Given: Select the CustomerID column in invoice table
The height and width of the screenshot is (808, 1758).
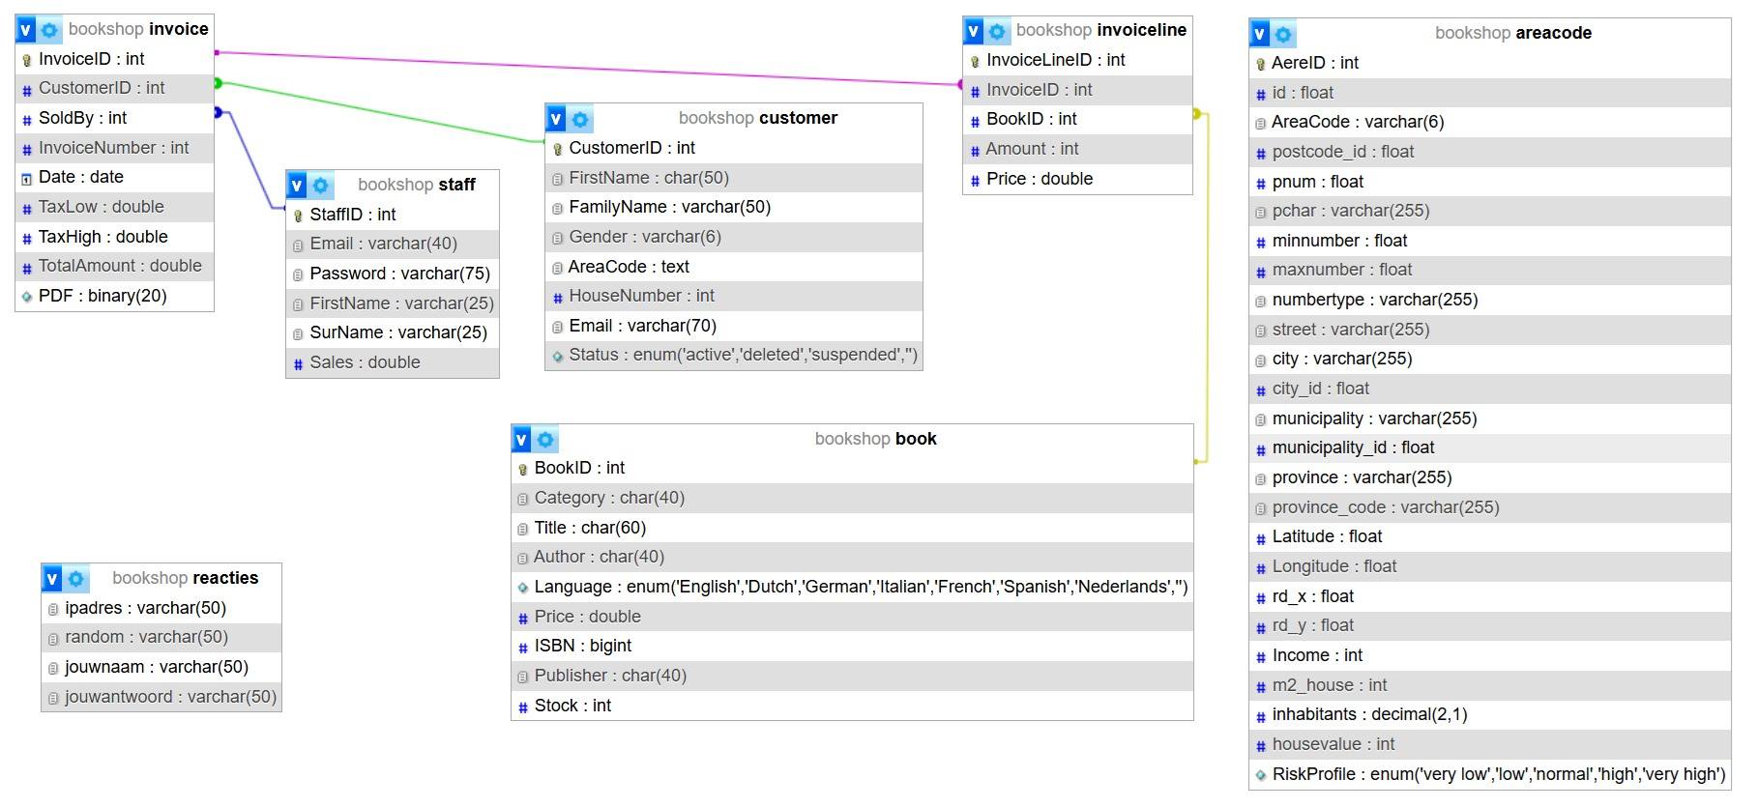Looking at the screenshot, I should (102, 88).
